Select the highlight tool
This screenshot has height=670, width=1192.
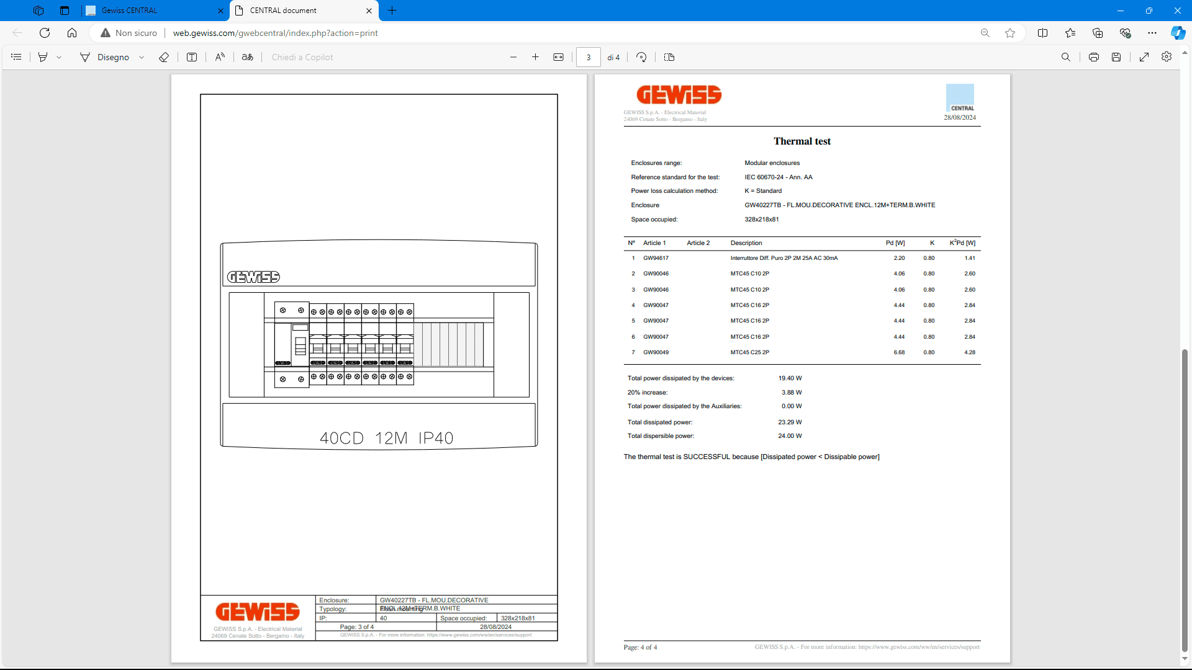[43, 57]
